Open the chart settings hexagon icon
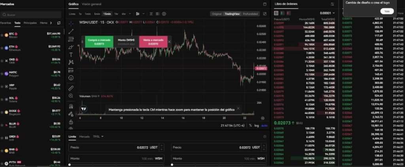Screen dimensions: 405x167 click(164, 14)
